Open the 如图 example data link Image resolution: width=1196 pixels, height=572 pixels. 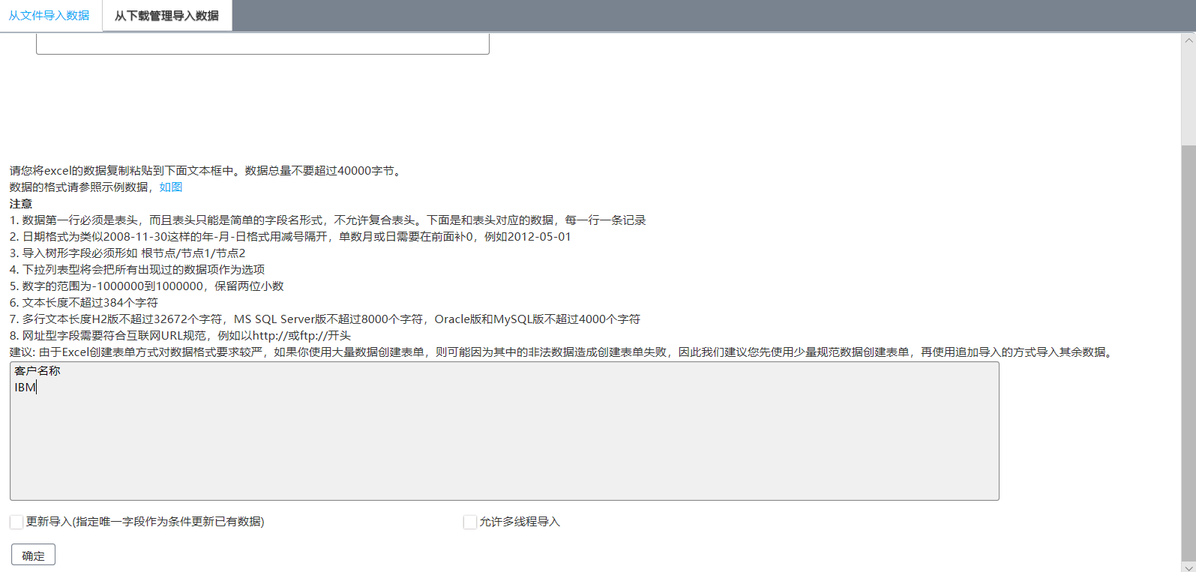pos(170,187)
